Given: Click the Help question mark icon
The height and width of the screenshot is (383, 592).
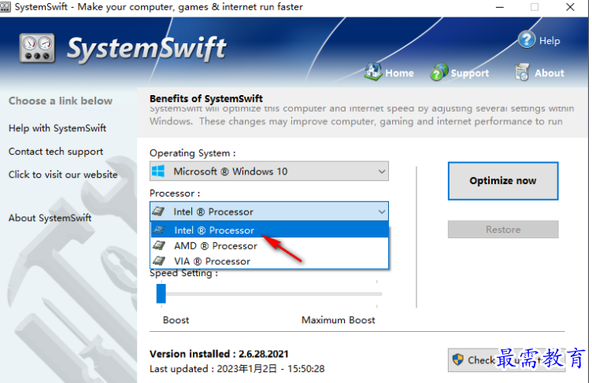Looking at the screenshot, I should point(527,39).
